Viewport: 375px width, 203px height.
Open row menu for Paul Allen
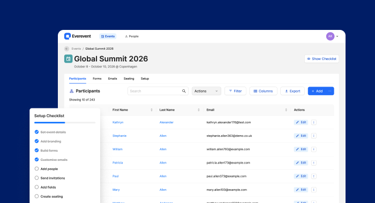[x=314, y=176]
